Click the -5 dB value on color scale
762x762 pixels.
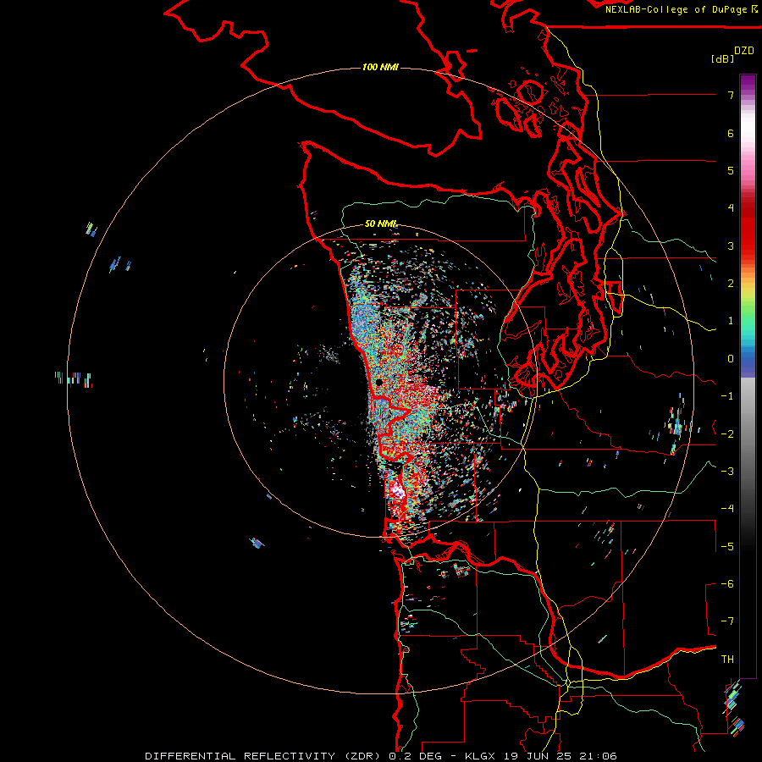coord(727,546)
